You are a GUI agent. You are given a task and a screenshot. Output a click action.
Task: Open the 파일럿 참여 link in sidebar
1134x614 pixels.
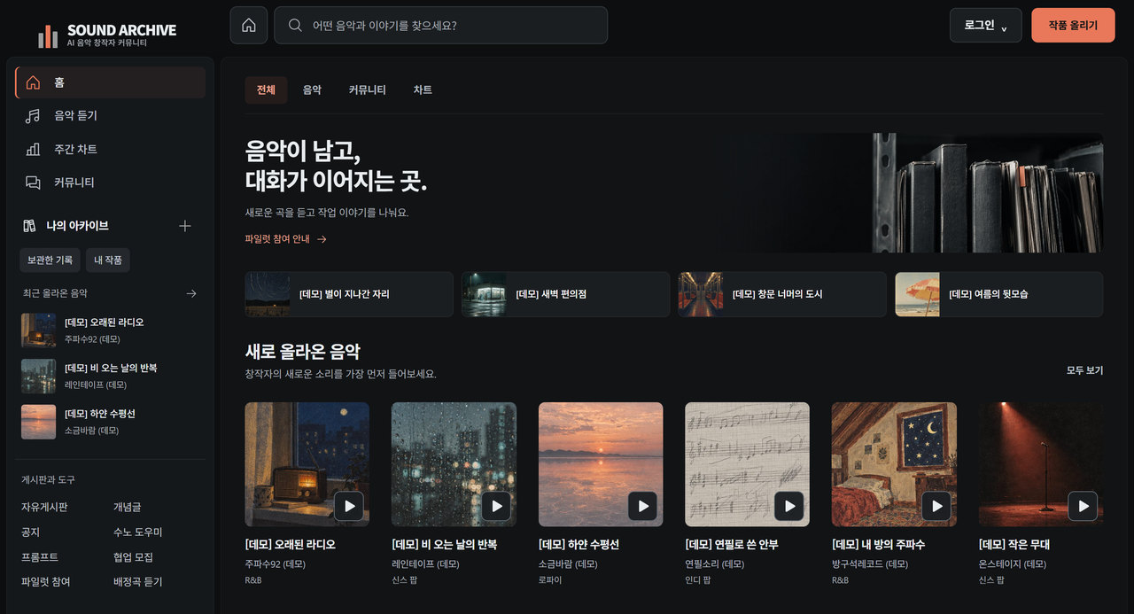[45, 582]
